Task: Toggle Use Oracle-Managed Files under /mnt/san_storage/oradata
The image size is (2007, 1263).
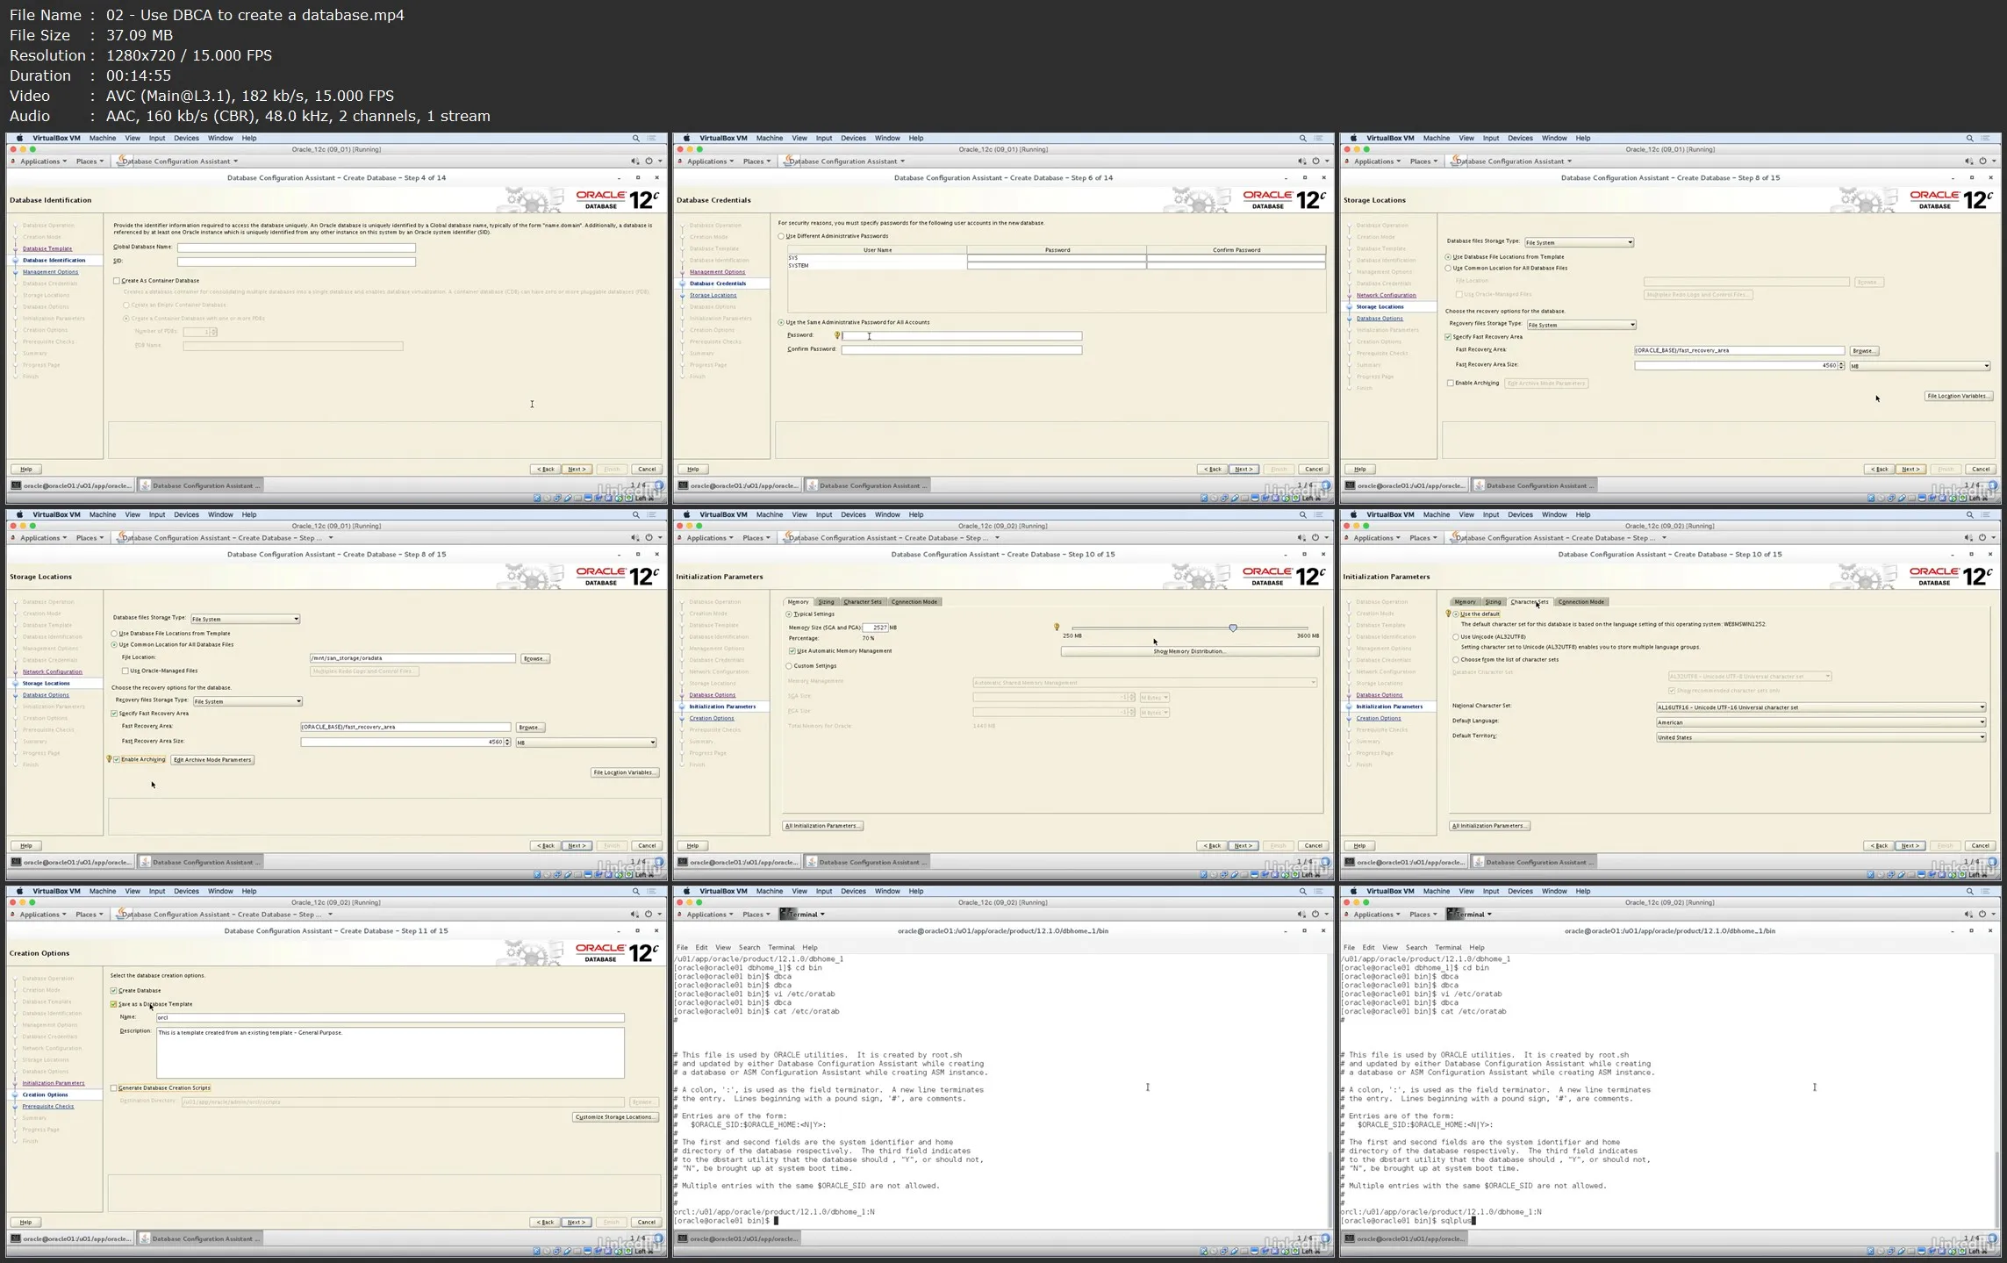Action: coord(125,671)
